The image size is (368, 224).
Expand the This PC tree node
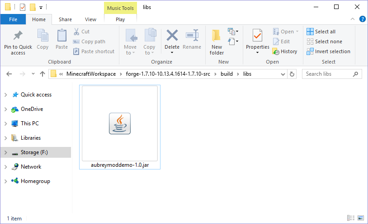pos(6,123)
